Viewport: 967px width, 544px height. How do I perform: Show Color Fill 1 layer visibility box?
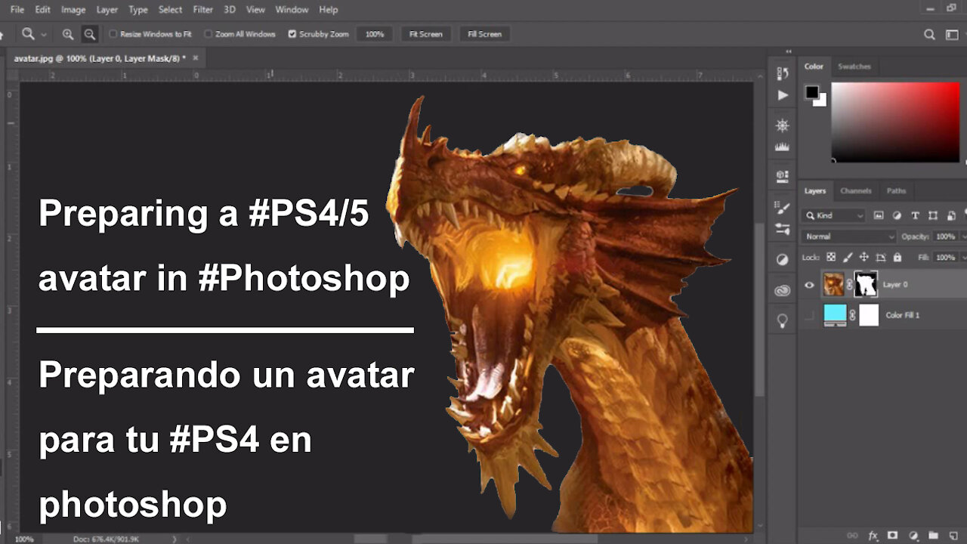pyautogui.click(x=809, y=315)
